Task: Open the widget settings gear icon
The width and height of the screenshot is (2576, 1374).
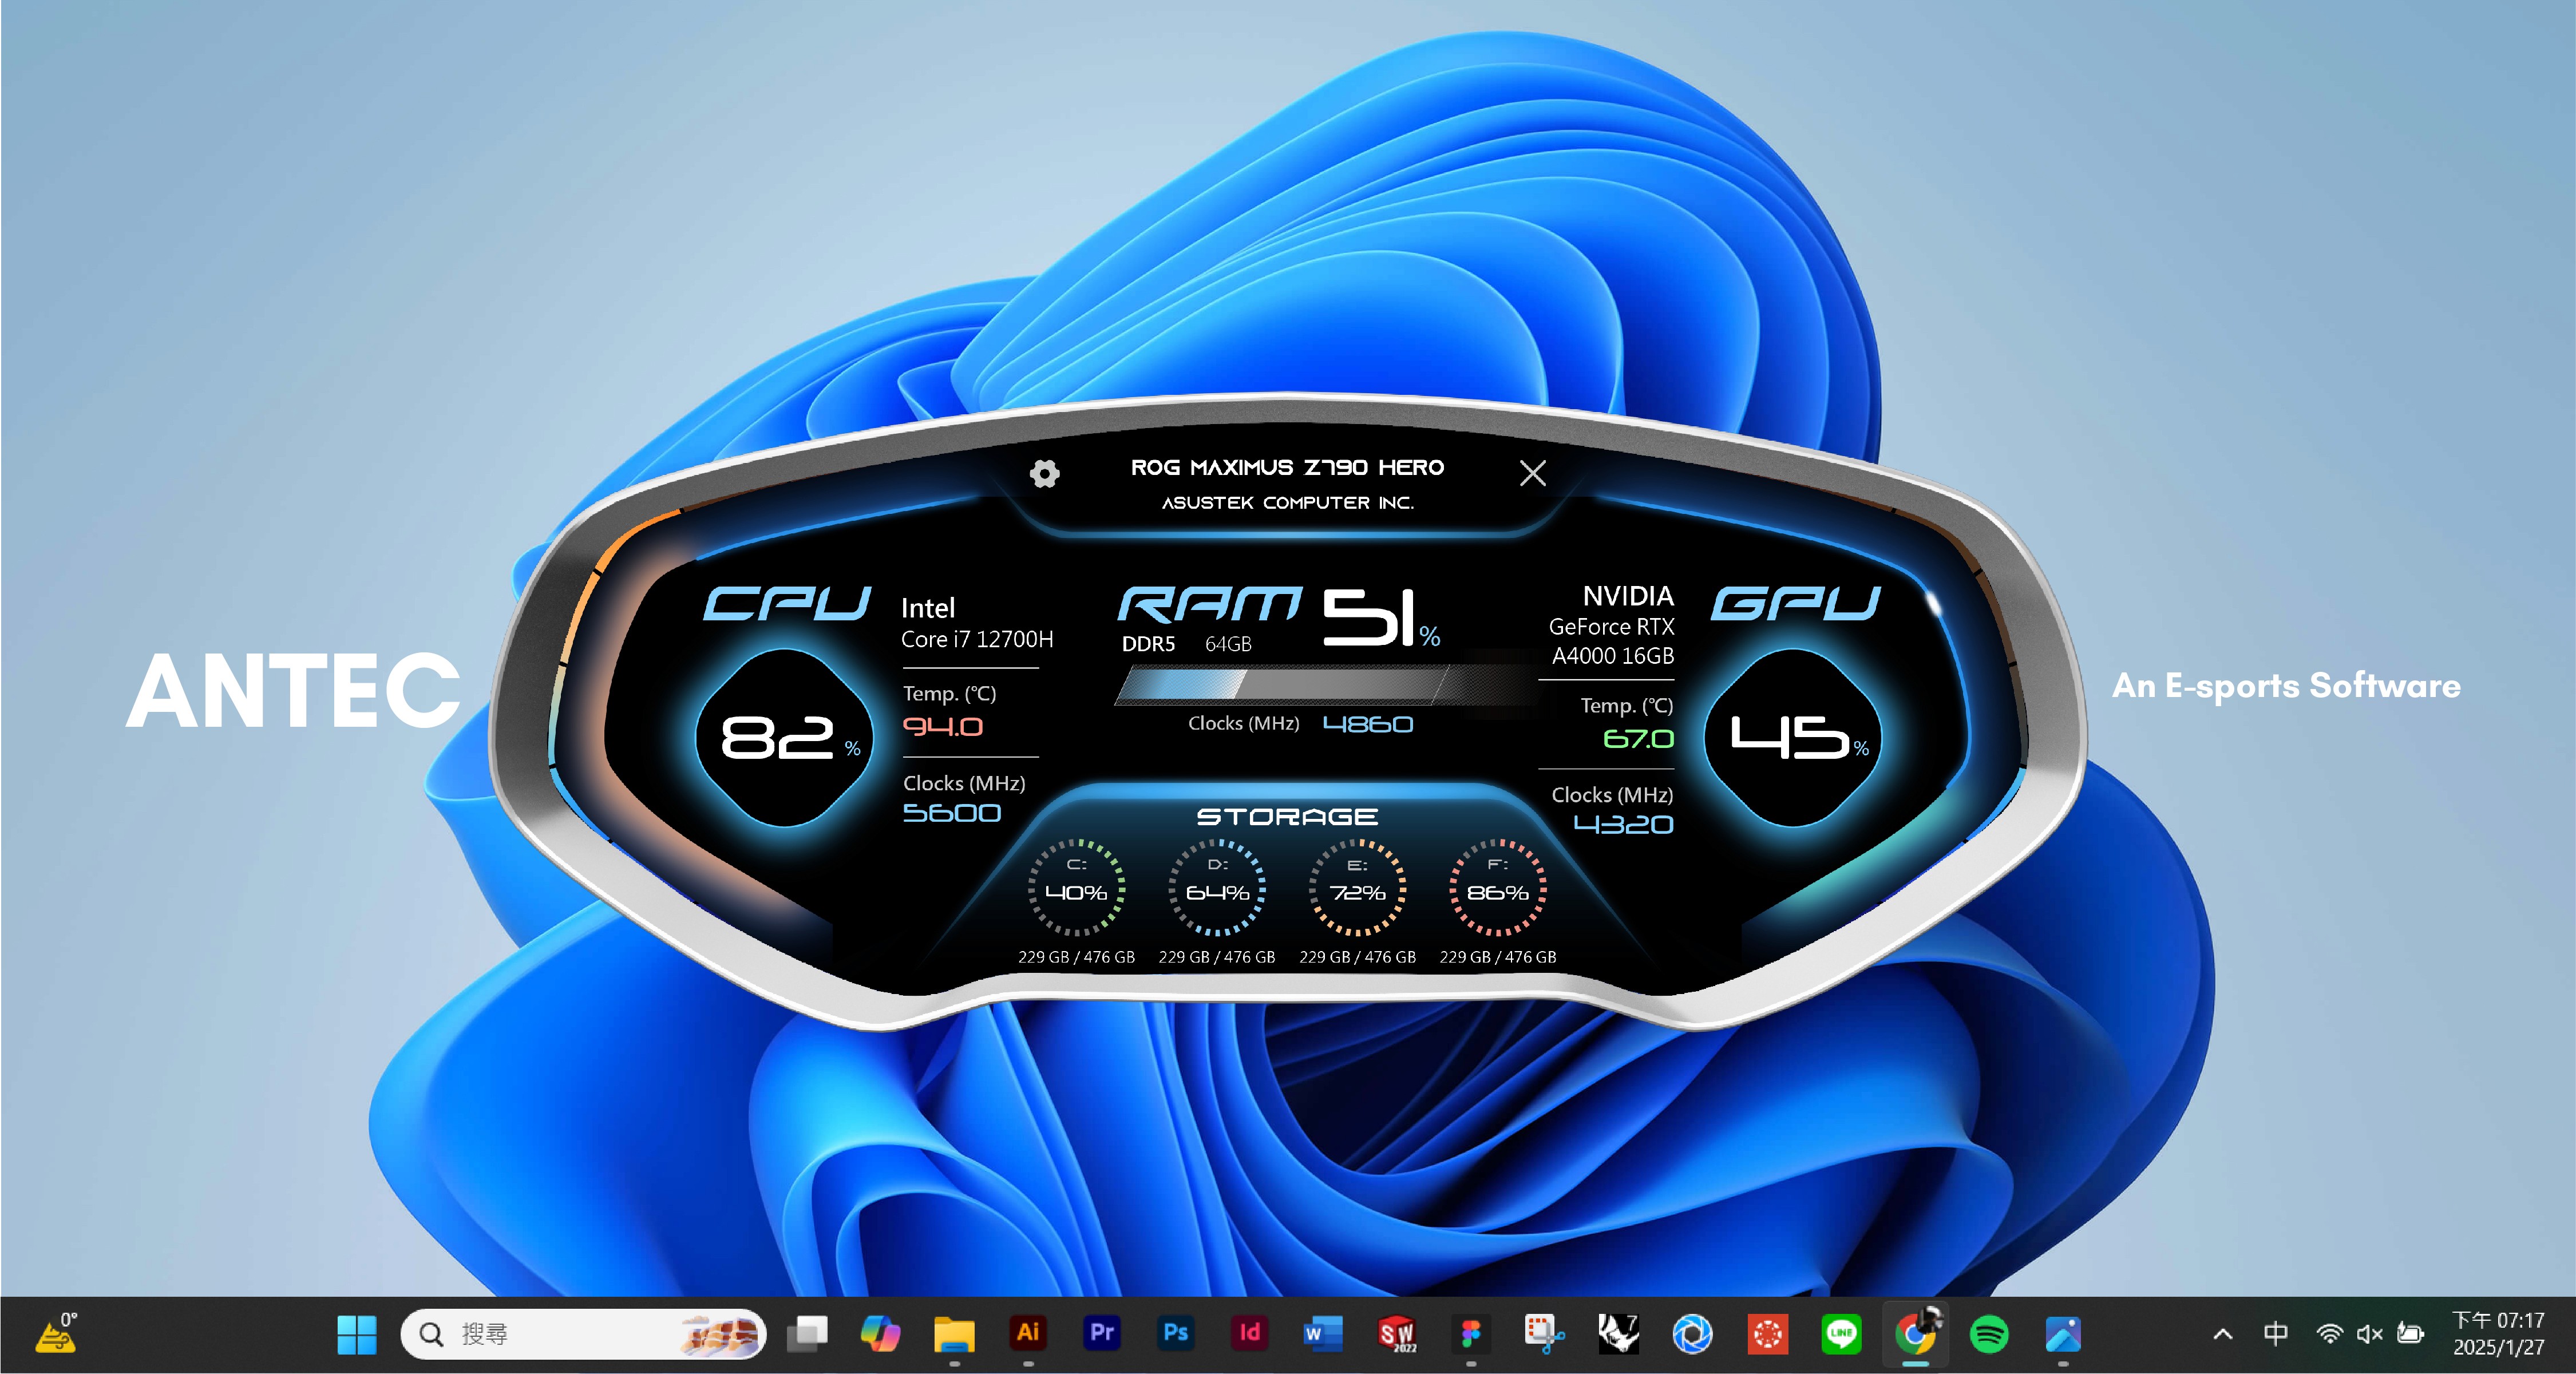Action: pyautogui.click(x=1044, y=473)
